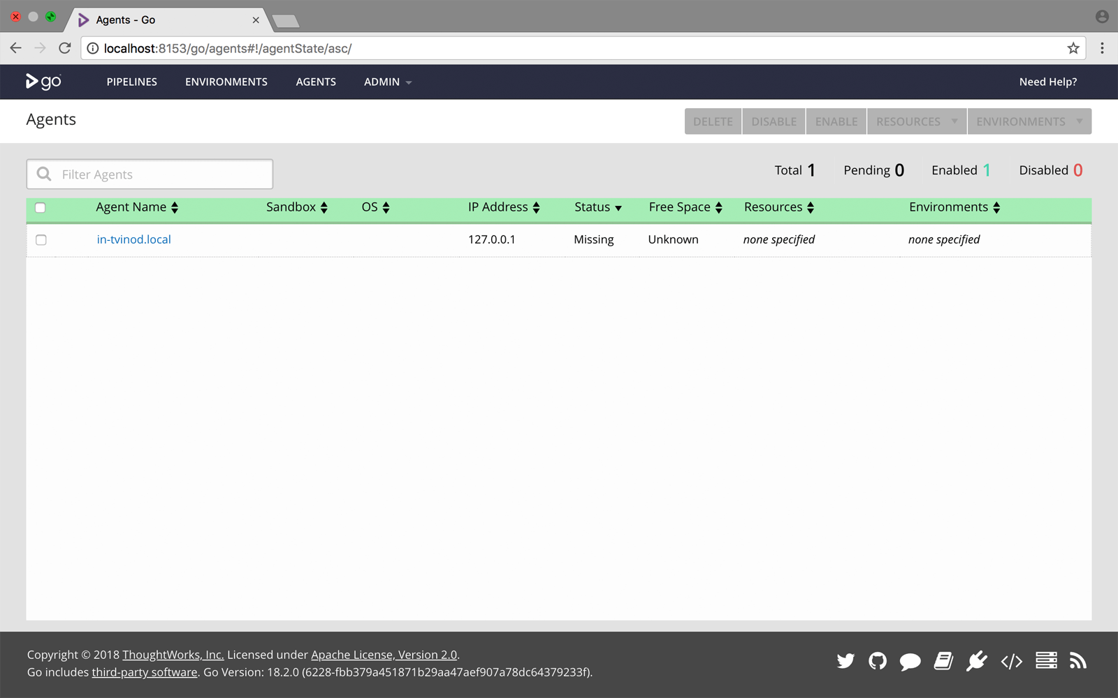Screen dimensions: 1118x698
Task: Reload the page with the refresh icon
Action: coord(65,48)
